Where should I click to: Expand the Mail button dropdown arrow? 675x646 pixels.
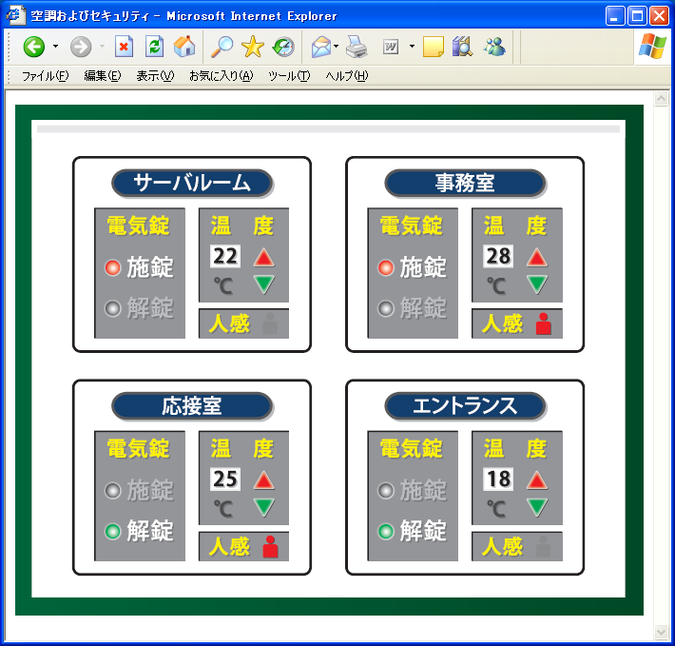tap(337, 46)
